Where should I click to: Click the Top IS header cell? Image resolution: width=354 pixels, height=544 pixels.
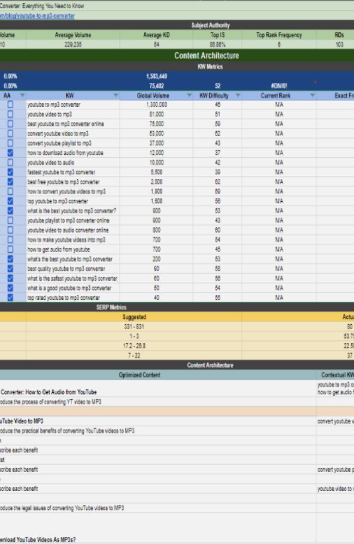(217, 35)
